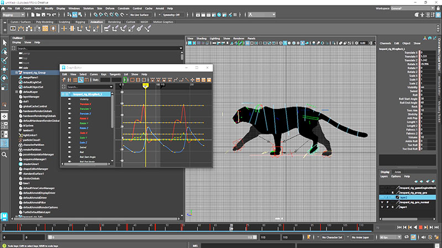
Task: Choose the Paint selection tool
Action: [x=4, y=60]
